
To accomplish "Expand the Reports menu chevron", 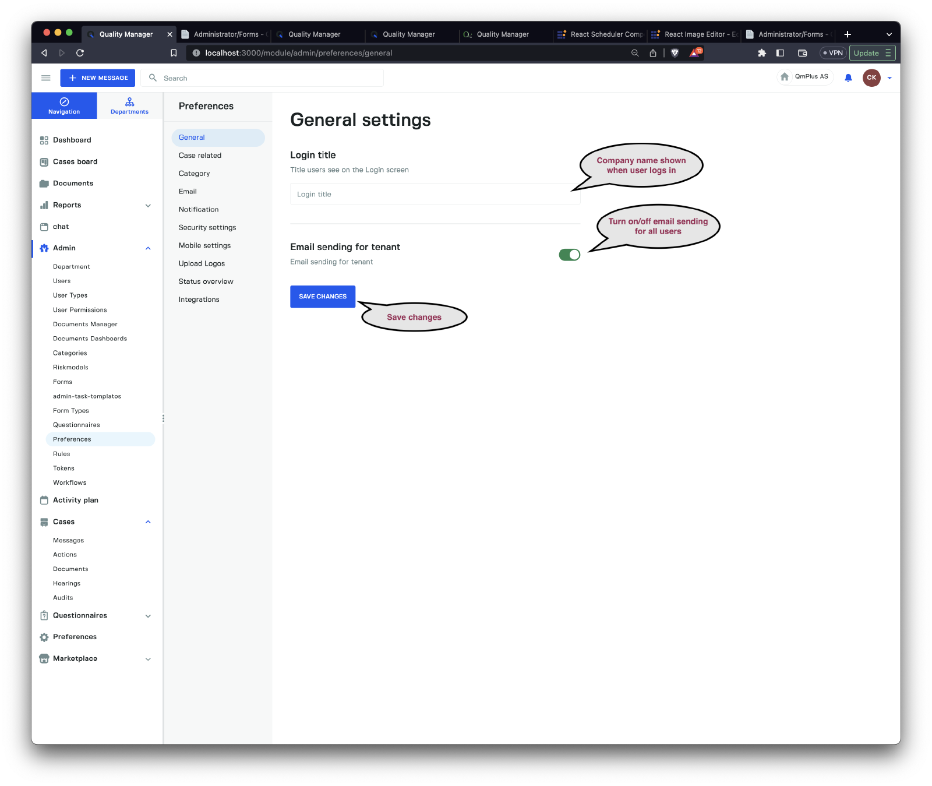I will tap(148, 206).
